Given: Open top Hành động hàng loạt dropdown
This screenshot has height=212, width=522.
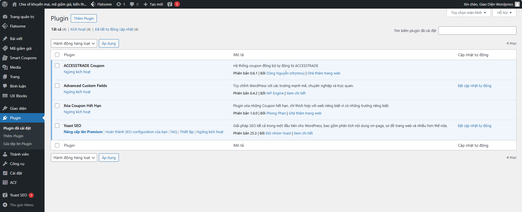Looking at the screenshot, I should [x=74, y=43].
